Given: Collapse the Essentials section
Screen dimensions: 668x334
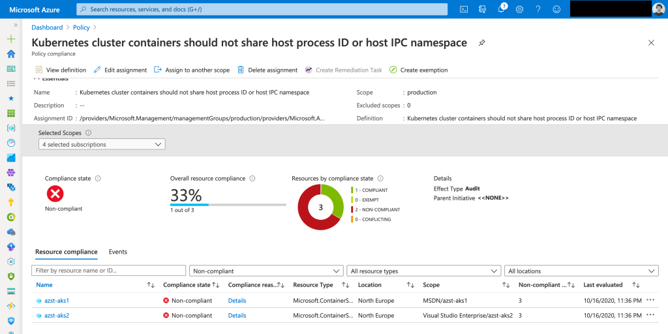Looking at the screenshot, I should [x=51, y=79].
